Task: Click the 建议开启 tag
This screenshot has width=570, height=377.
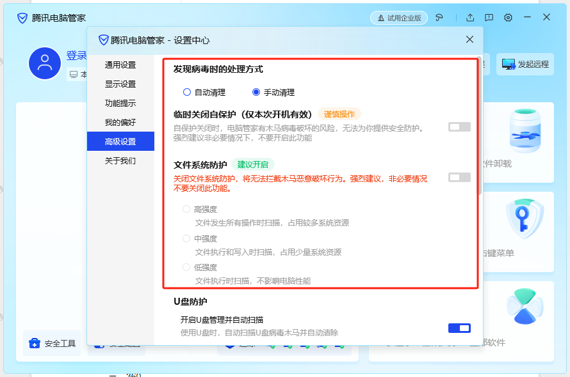Action: [x=252, y=165]
